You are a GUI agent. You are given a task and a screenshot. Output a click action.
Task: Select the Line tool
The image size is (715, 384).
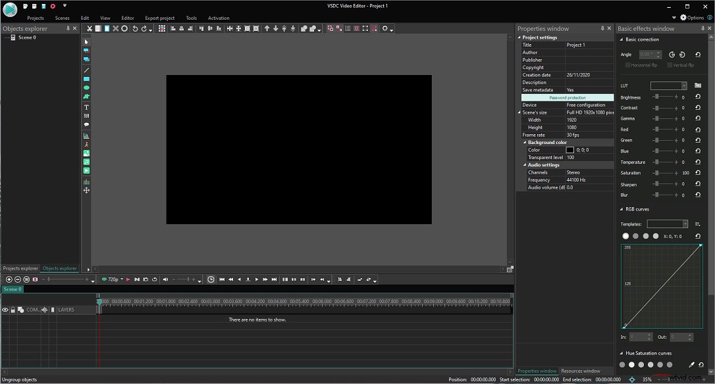point(86,70)
